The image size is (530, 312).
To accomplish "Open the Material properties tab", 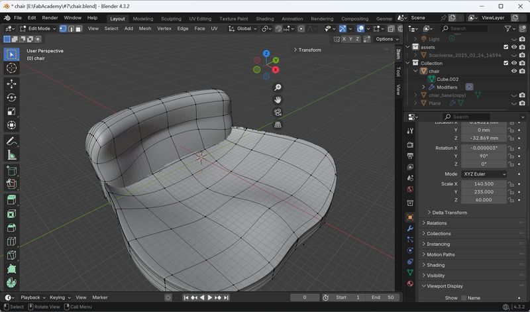I will [410, 284].
